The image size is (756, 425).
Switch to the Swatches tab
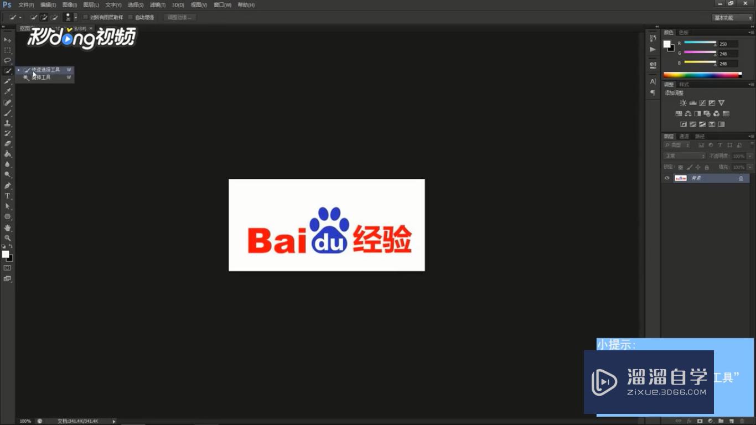[684, 33]
